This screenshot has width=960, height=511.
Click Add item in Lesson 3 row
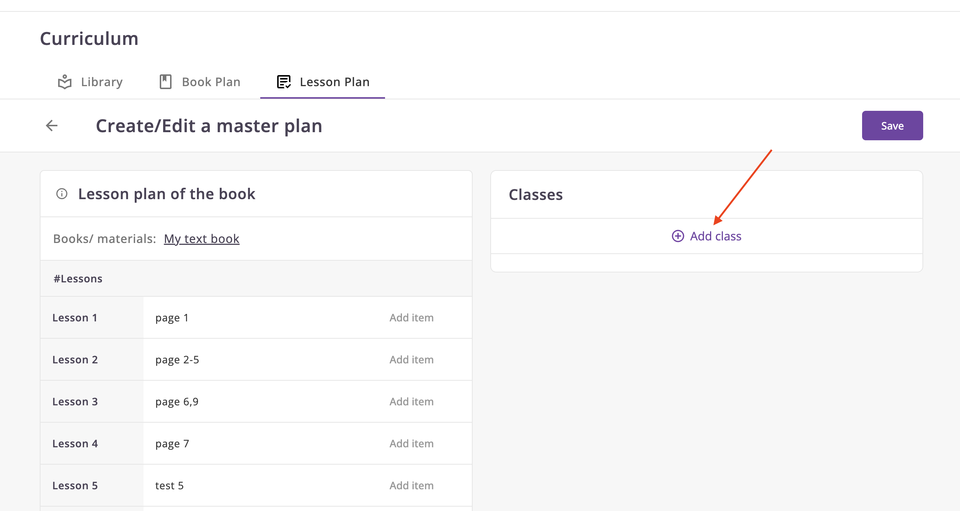412,402
